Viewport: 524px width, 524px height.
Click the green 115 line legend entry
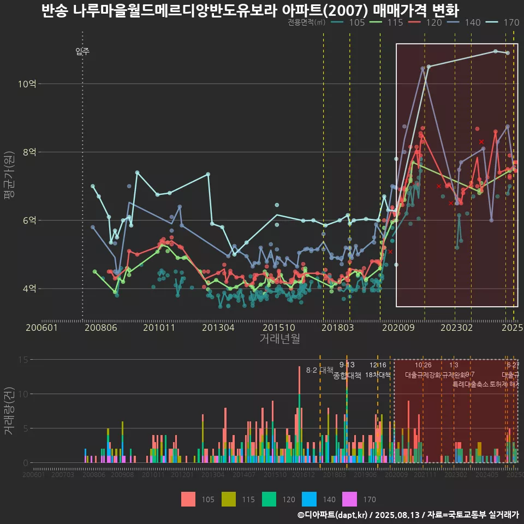coord(386,22)
